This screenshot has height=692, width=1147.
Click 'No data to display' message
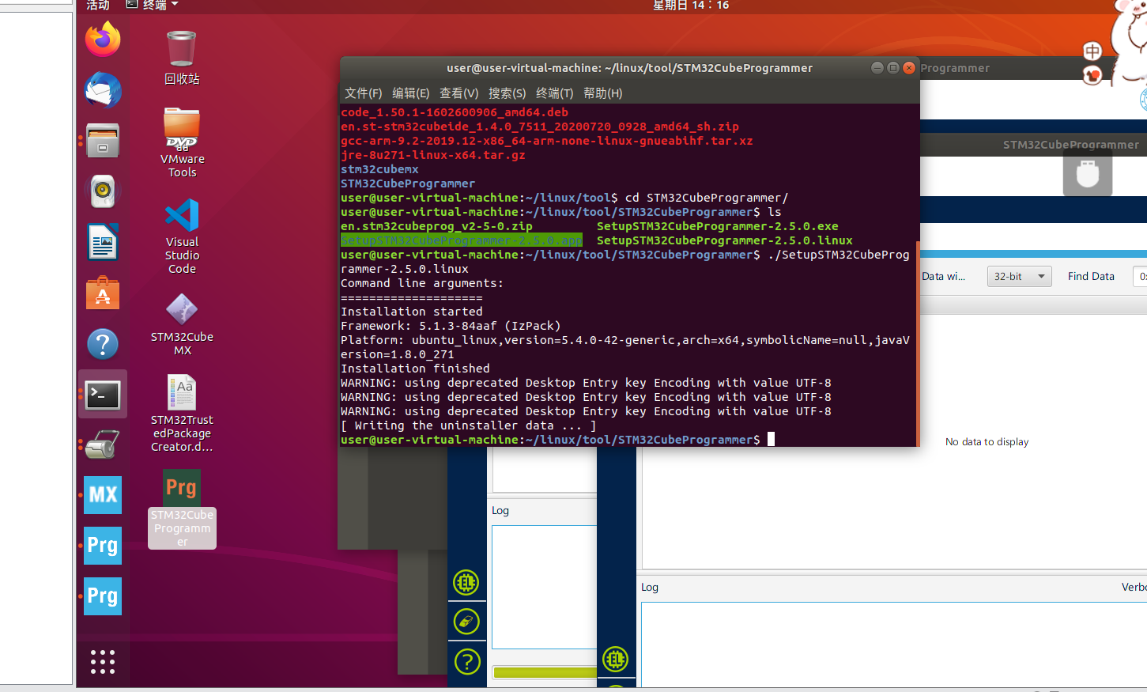pos(987,442)
